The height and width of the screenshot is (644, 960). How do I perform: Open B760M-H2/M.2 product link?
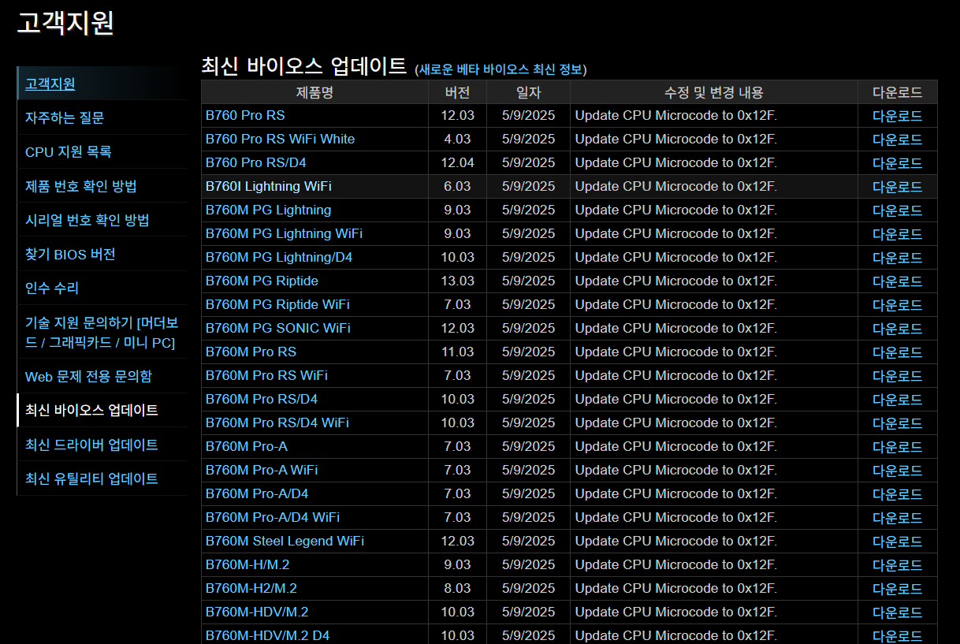coord(251,588)
